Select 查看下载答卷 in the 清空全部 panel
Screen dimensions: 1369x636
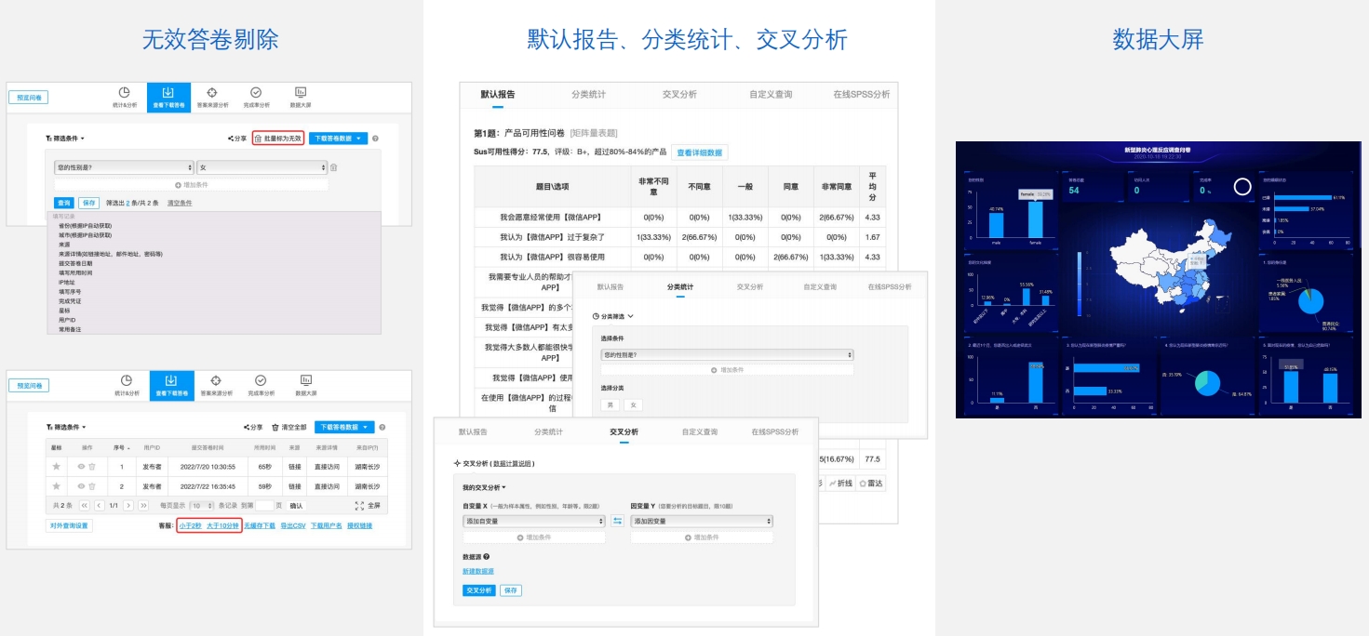point(171,385)
